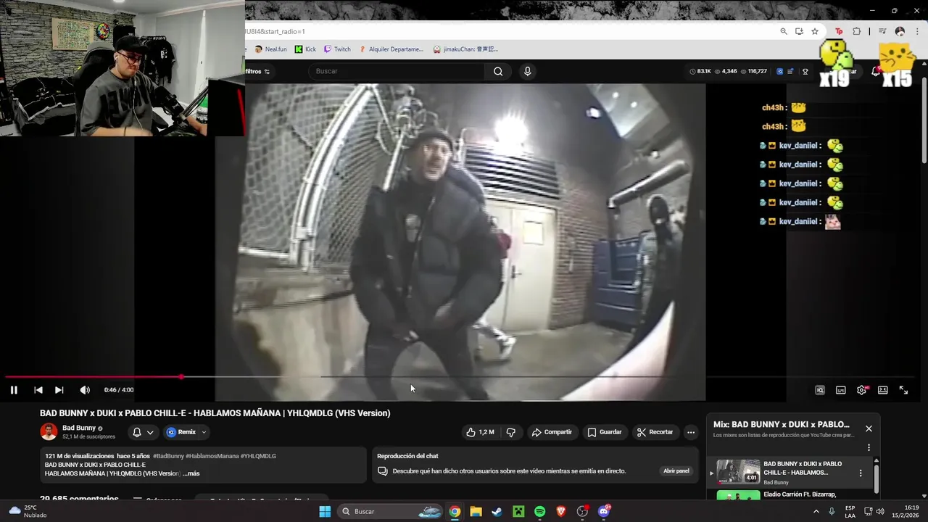Click the blue IQ icon in header

780,71
